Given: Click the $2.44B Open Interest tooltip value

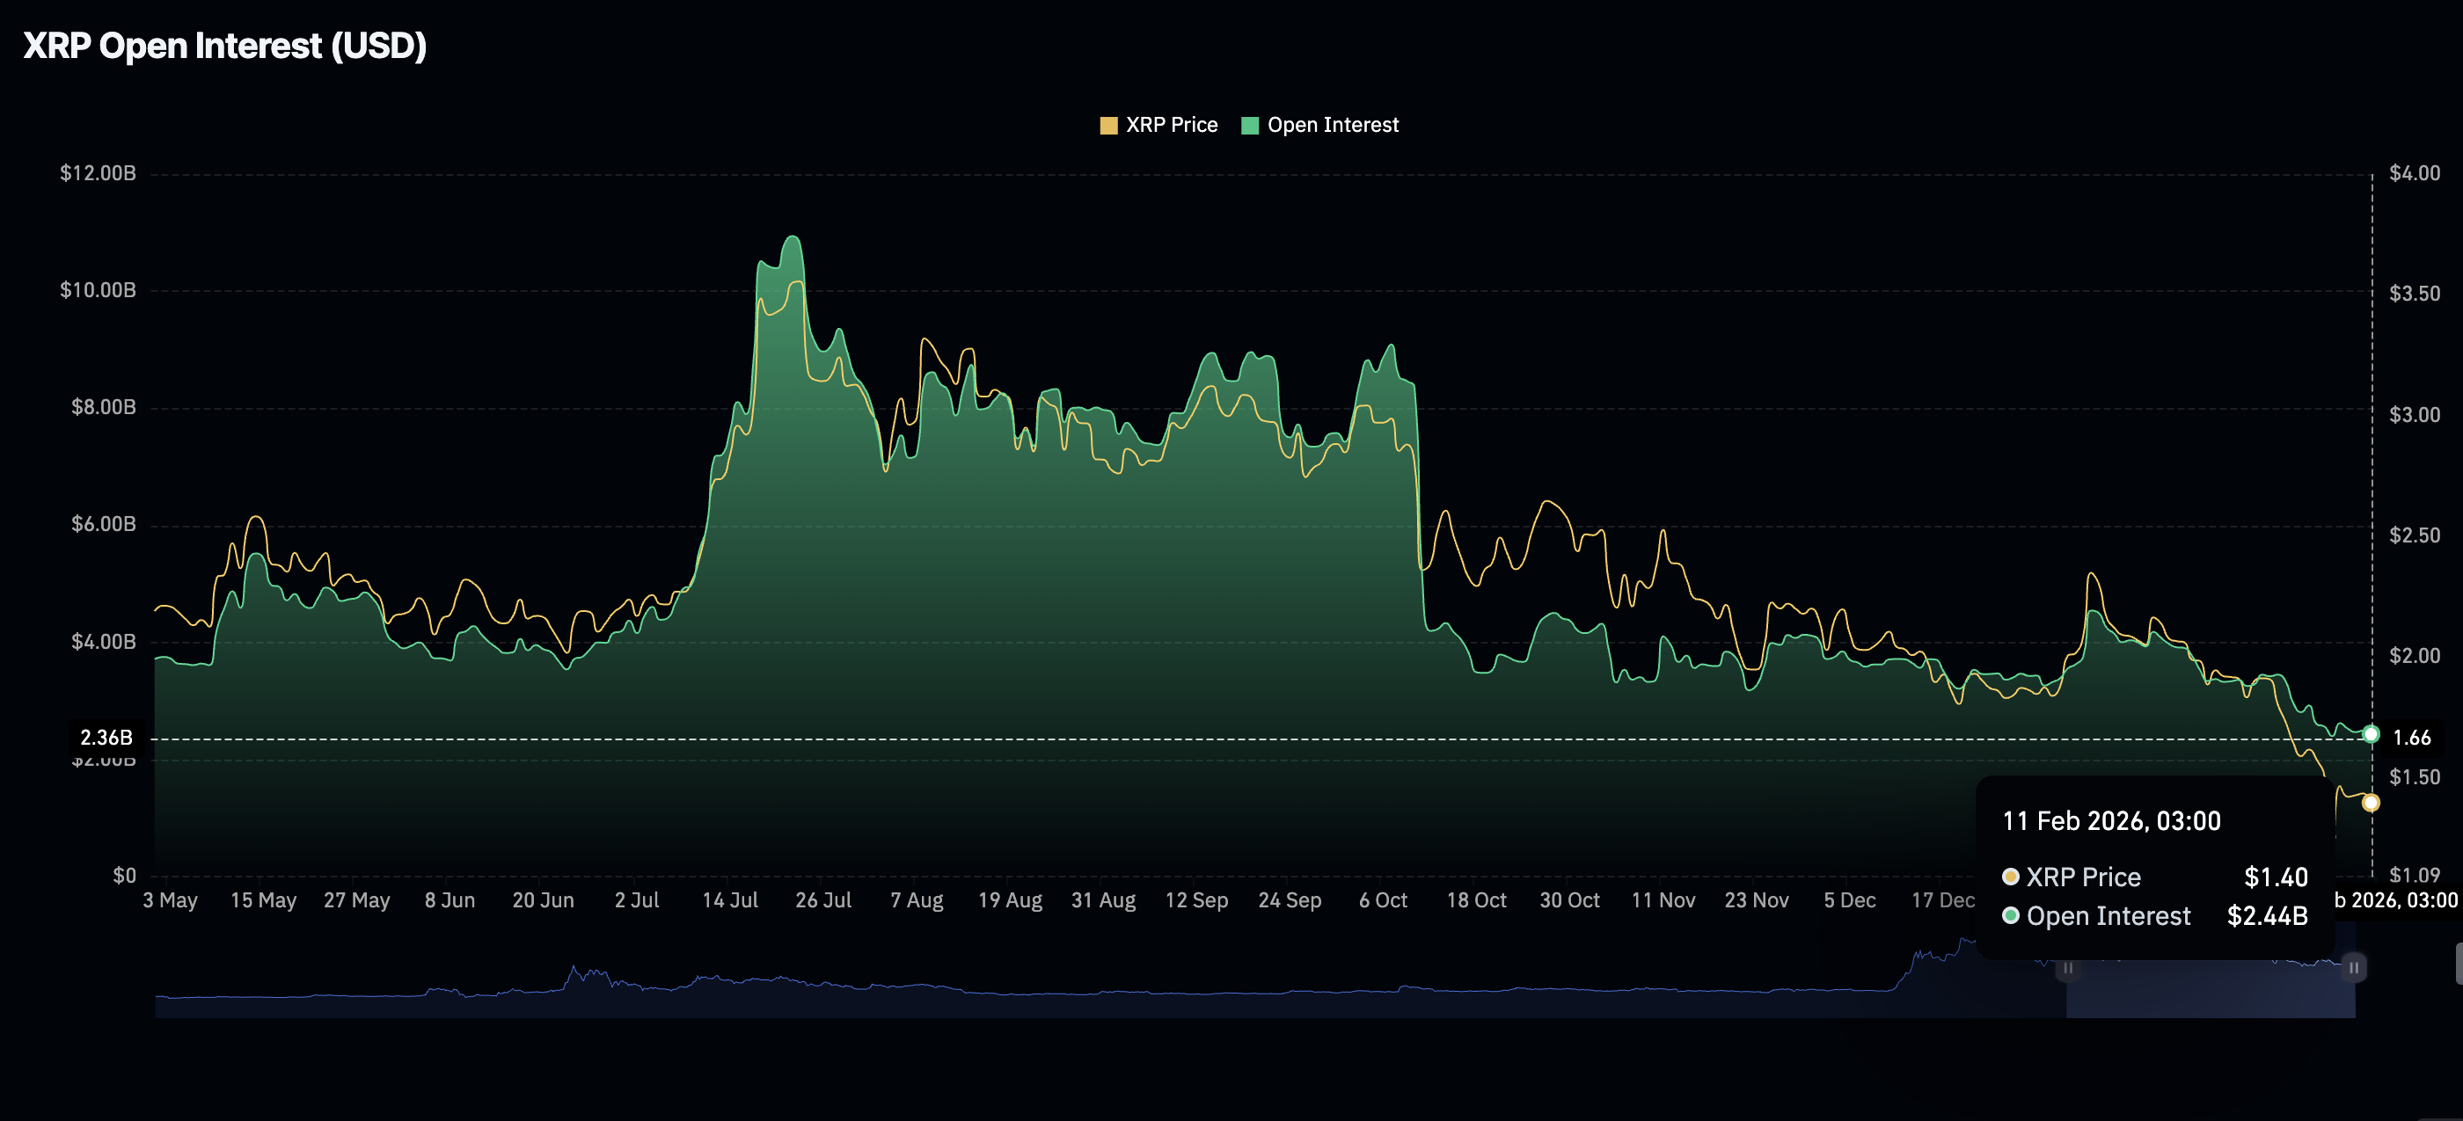Looking at the screenshot, I should pos(2266,915).
